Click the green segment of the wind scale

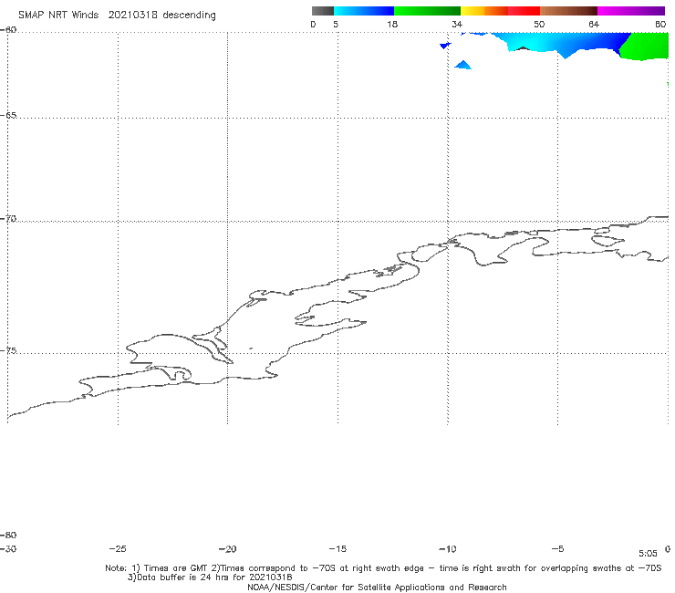click(x=427, y=11)
